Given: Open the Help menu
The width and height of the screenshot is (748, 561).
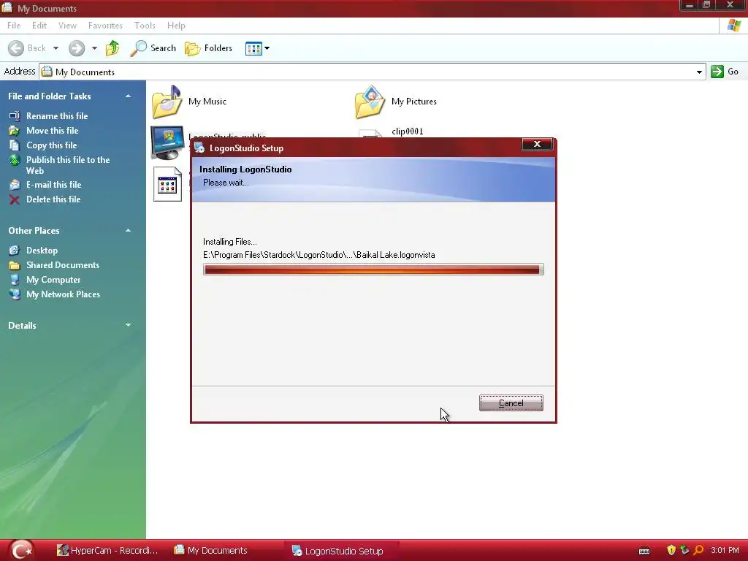Looking at the screenshot, I should click(176, 26).
